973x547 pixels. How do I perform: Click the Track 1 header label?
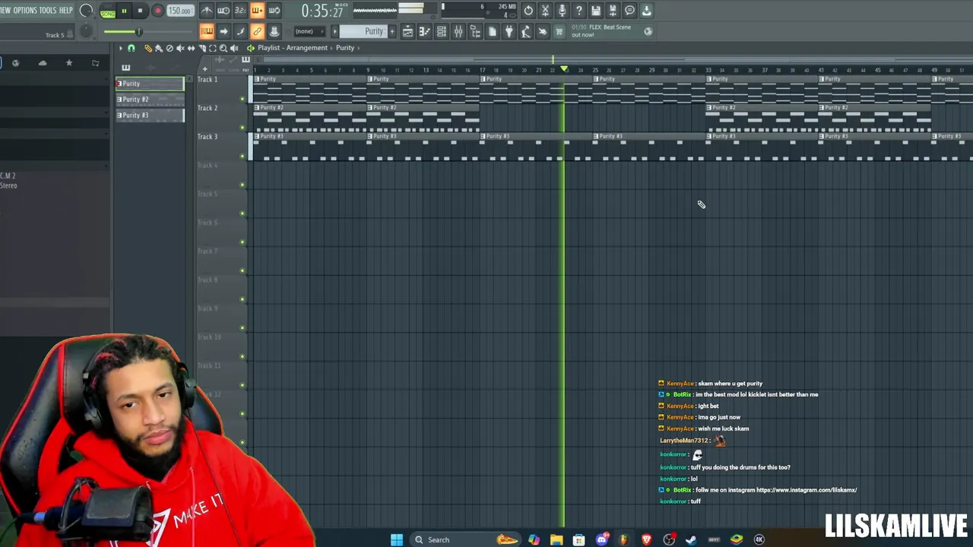tap(208, 79)
